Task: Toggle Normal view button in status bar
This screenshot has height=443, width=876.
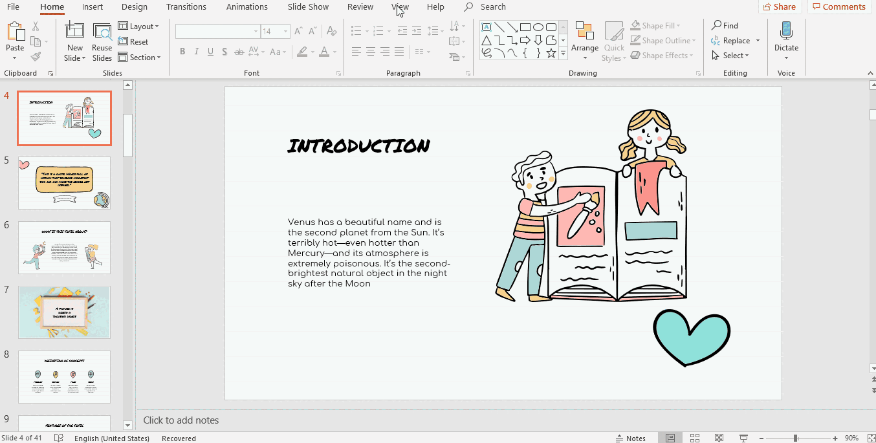Action: 670,438
